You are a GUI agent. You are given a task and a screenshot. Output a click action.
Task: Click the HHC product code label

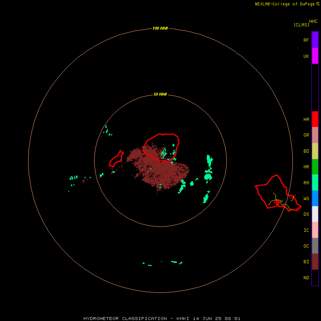click(313, 21)
